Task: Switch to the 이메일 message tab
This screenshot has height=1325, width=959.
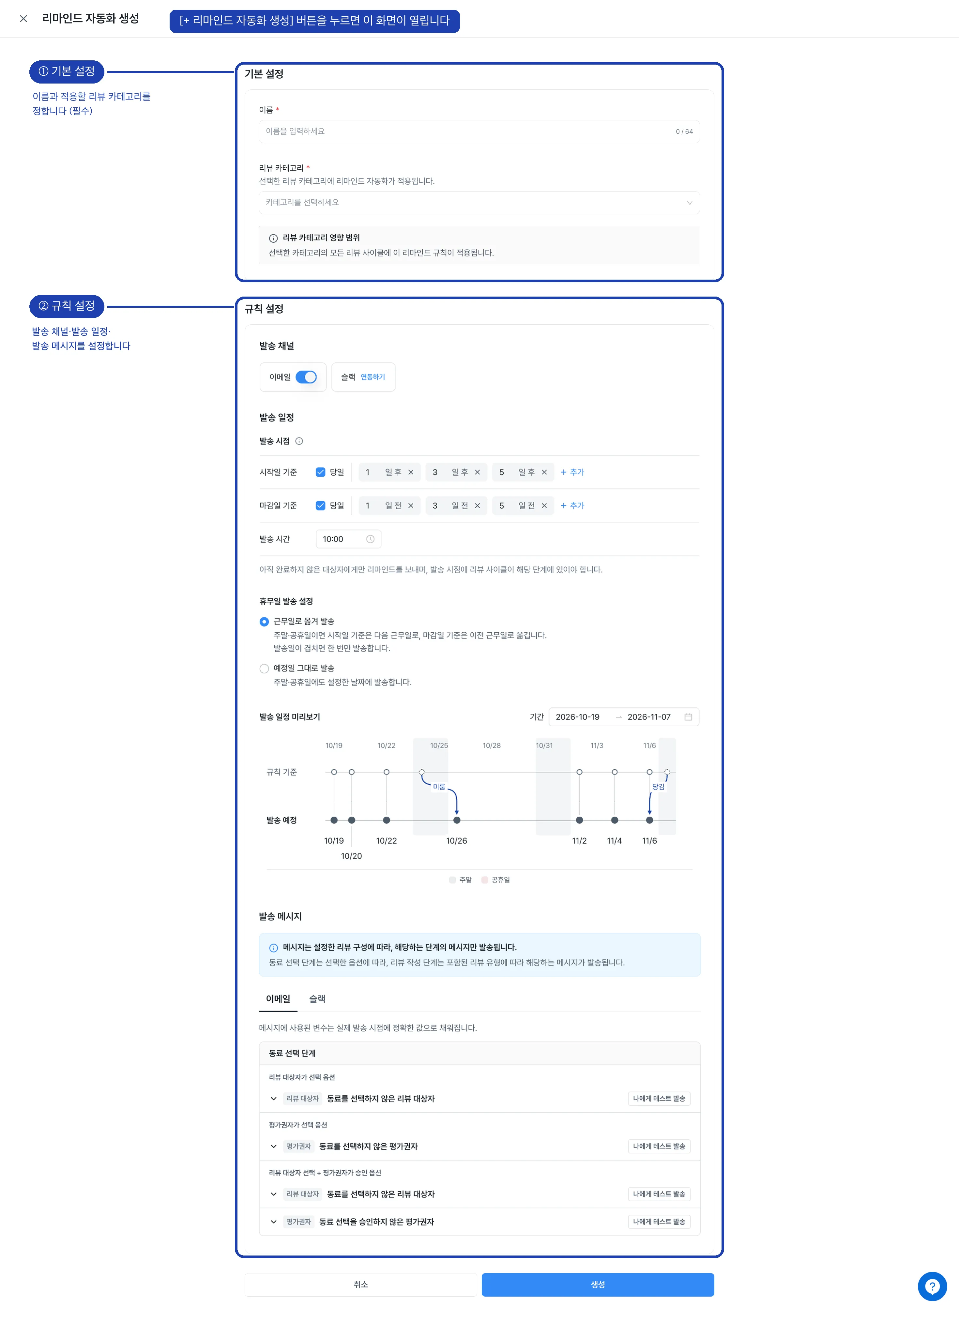Action: 278,1000
